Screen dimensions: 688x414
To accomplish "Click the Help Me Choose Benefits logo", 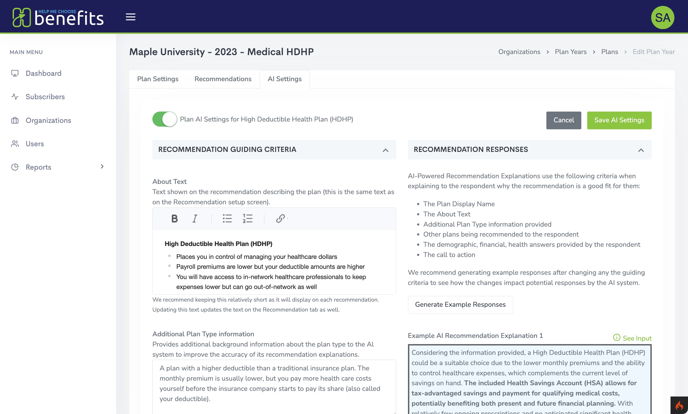I will (x=58, y=17).
